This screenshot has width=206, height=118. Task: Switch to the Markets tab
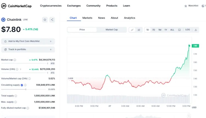(x=87, y=18)
